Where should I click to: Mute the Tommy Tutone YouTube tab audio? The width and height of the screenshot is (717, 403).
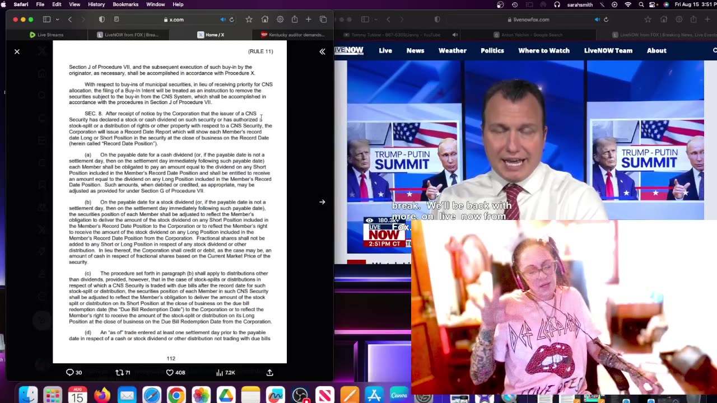pyautogui.click(x=455, y=35)
